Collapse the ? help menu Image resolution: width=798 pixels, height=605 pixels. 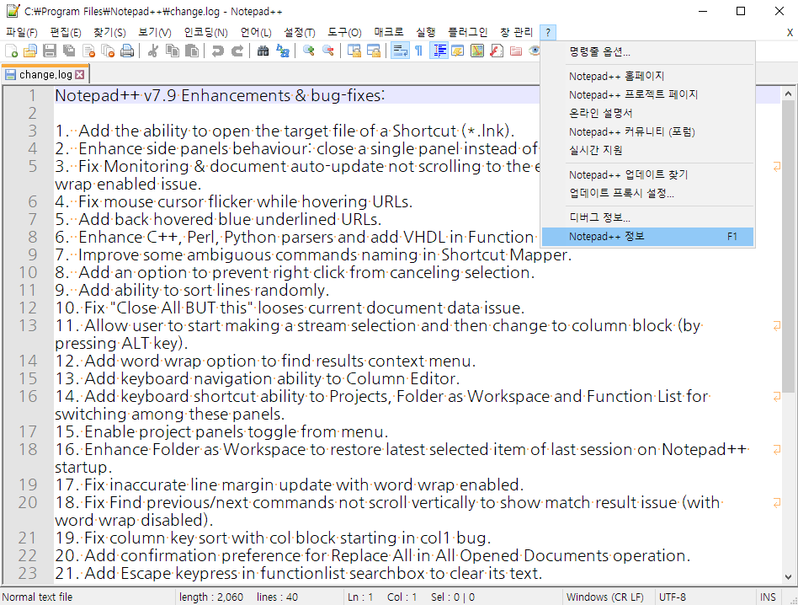click(x=548, y=33)
